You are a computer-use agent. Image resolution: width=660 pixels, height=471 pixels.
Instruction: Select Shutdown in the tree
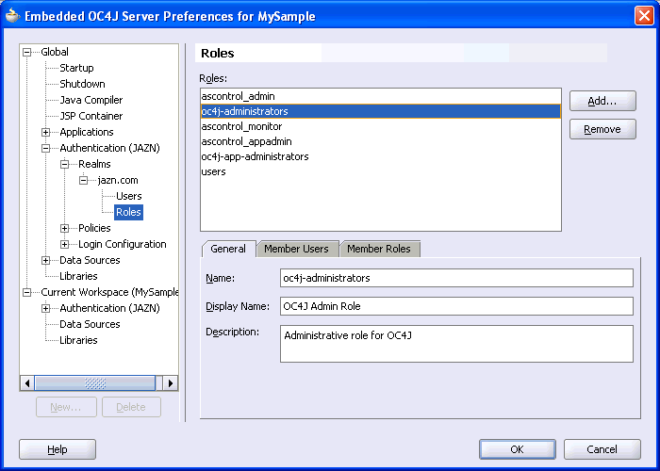(x=83, y=84)
